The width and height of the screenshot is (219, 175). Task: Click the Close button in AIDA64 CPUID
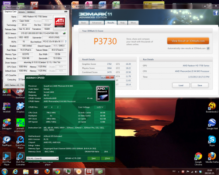(x=107, y=158)
